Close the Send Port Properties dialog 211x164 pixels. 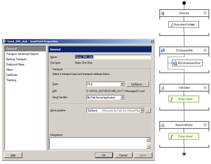152,41
